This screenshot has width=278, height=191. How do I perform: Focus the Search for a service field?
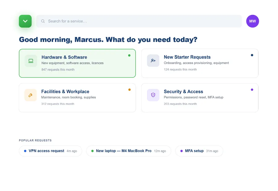(139, 21)
